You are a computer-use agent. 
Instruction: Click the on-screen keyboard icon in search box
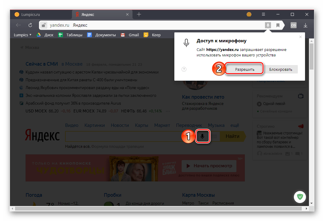pyautogui.click(x=214, y=136)
